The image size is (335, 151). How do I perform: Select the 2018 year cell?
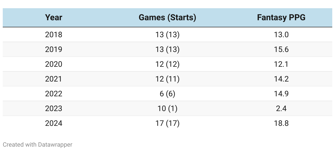[x=54, y=35]
